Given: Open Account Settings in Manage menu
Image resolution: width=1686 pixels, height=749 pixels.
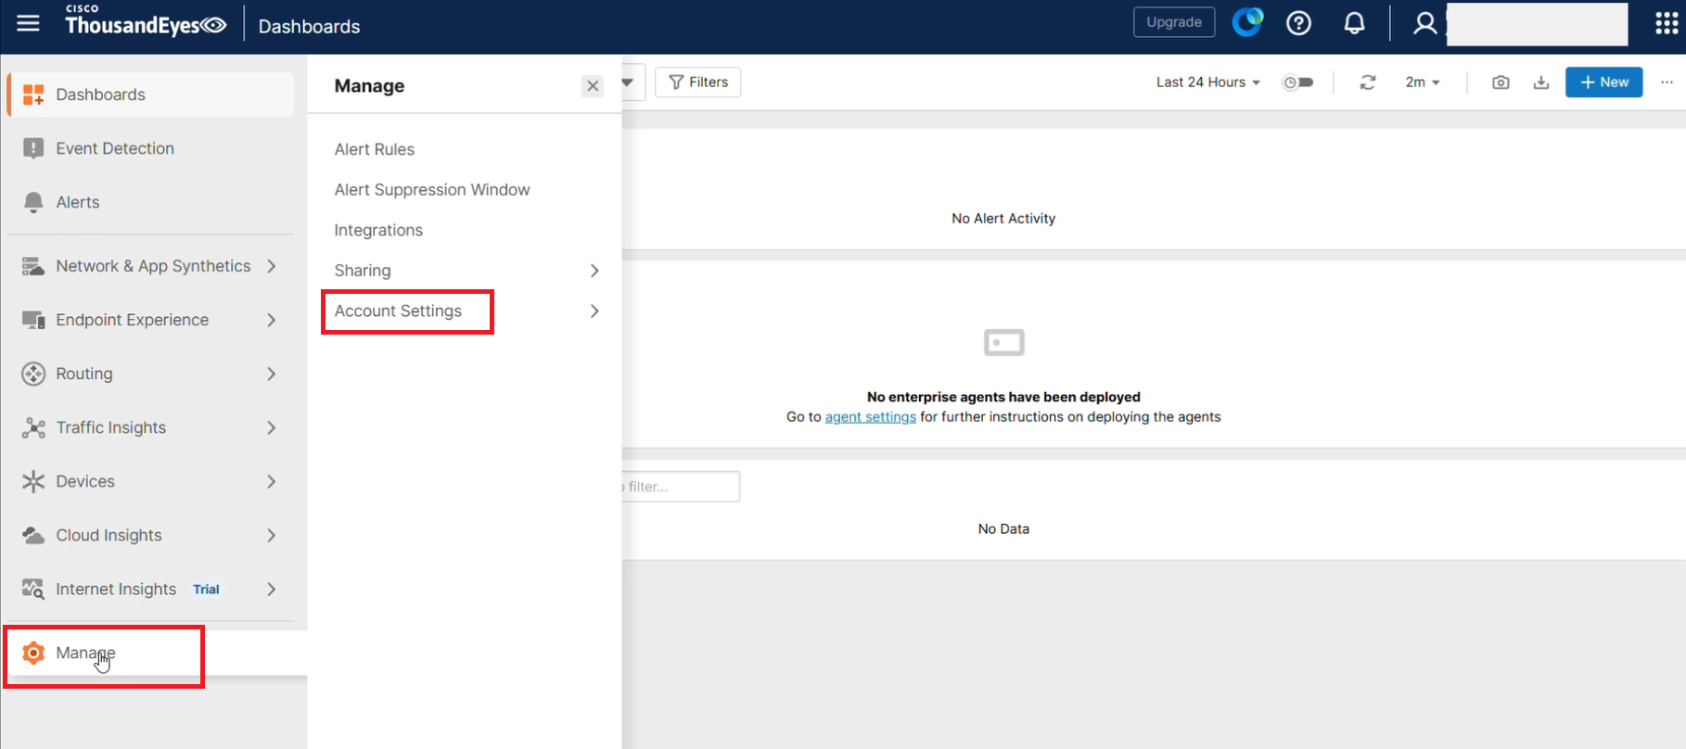Looking at the screenshot, I should 398,311.
